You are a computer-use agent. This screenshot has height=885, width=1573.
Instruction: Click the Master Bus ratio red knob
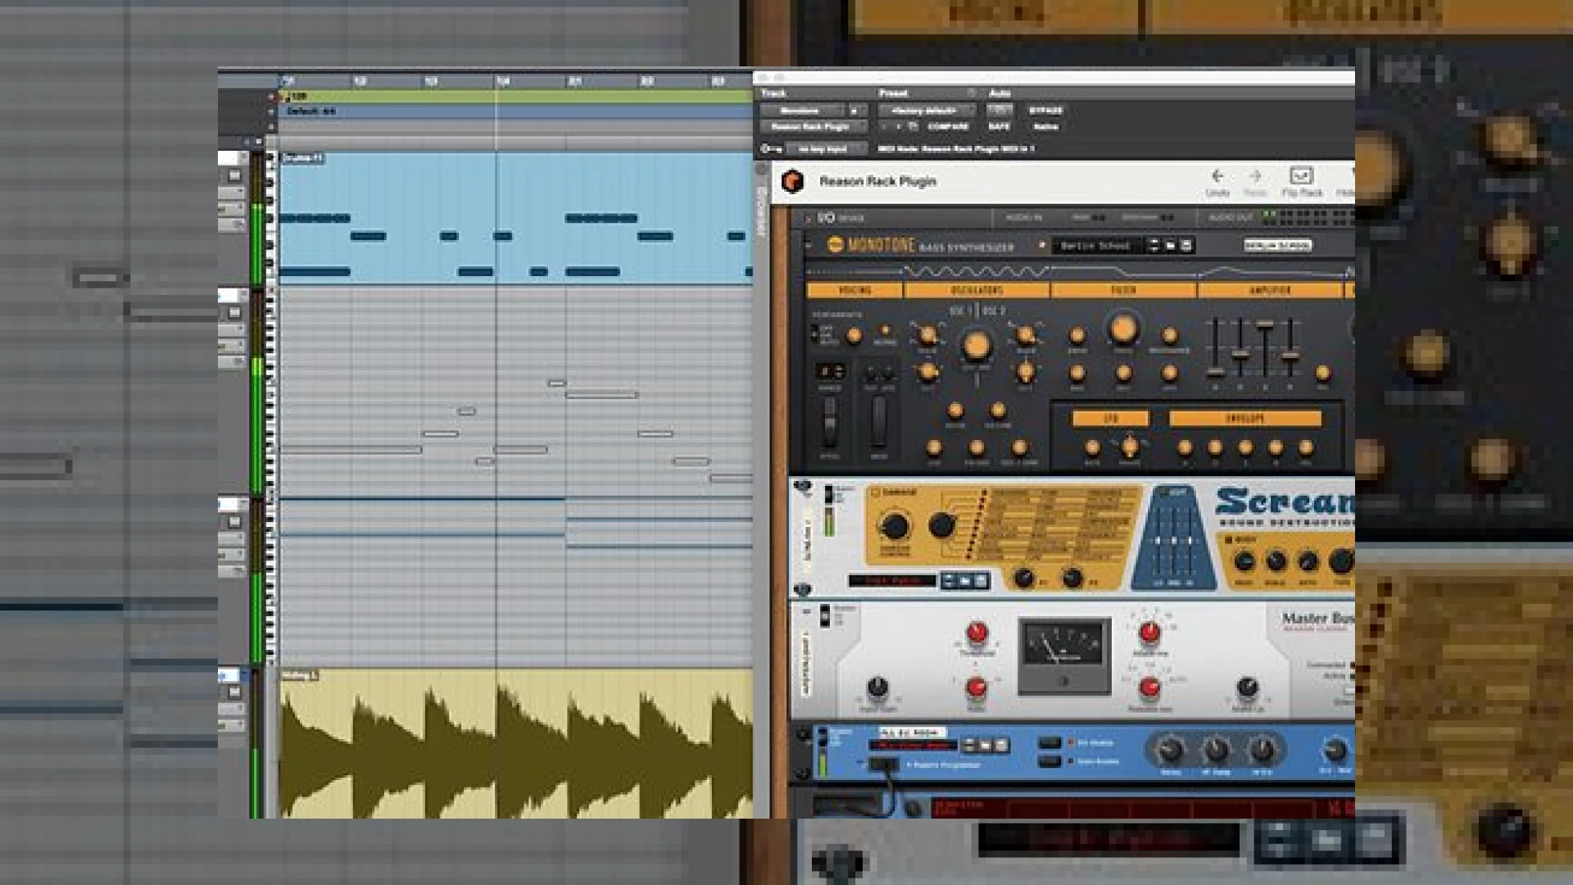pyautogui.click(x=977, y=688)
